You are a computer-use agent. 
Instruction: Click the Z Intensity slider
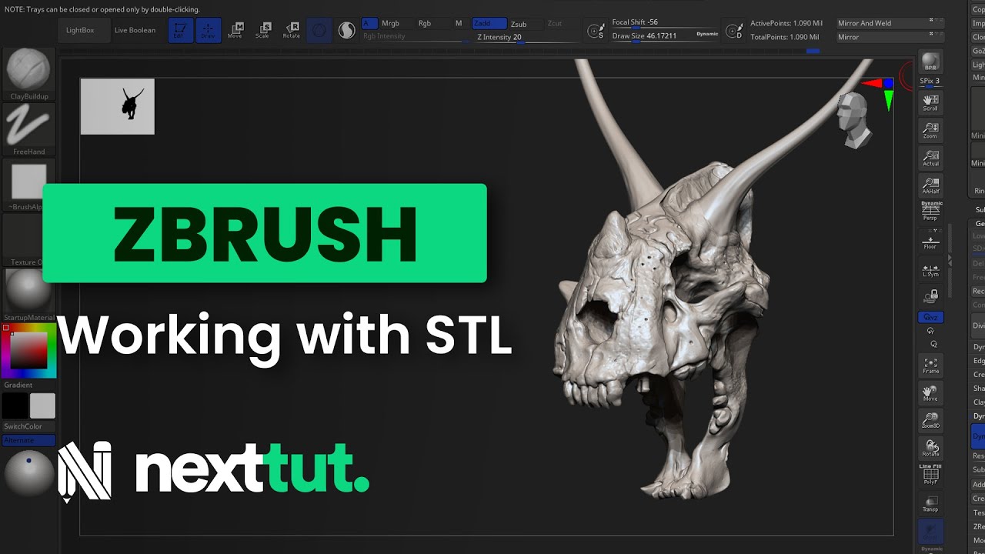(525, 37)
